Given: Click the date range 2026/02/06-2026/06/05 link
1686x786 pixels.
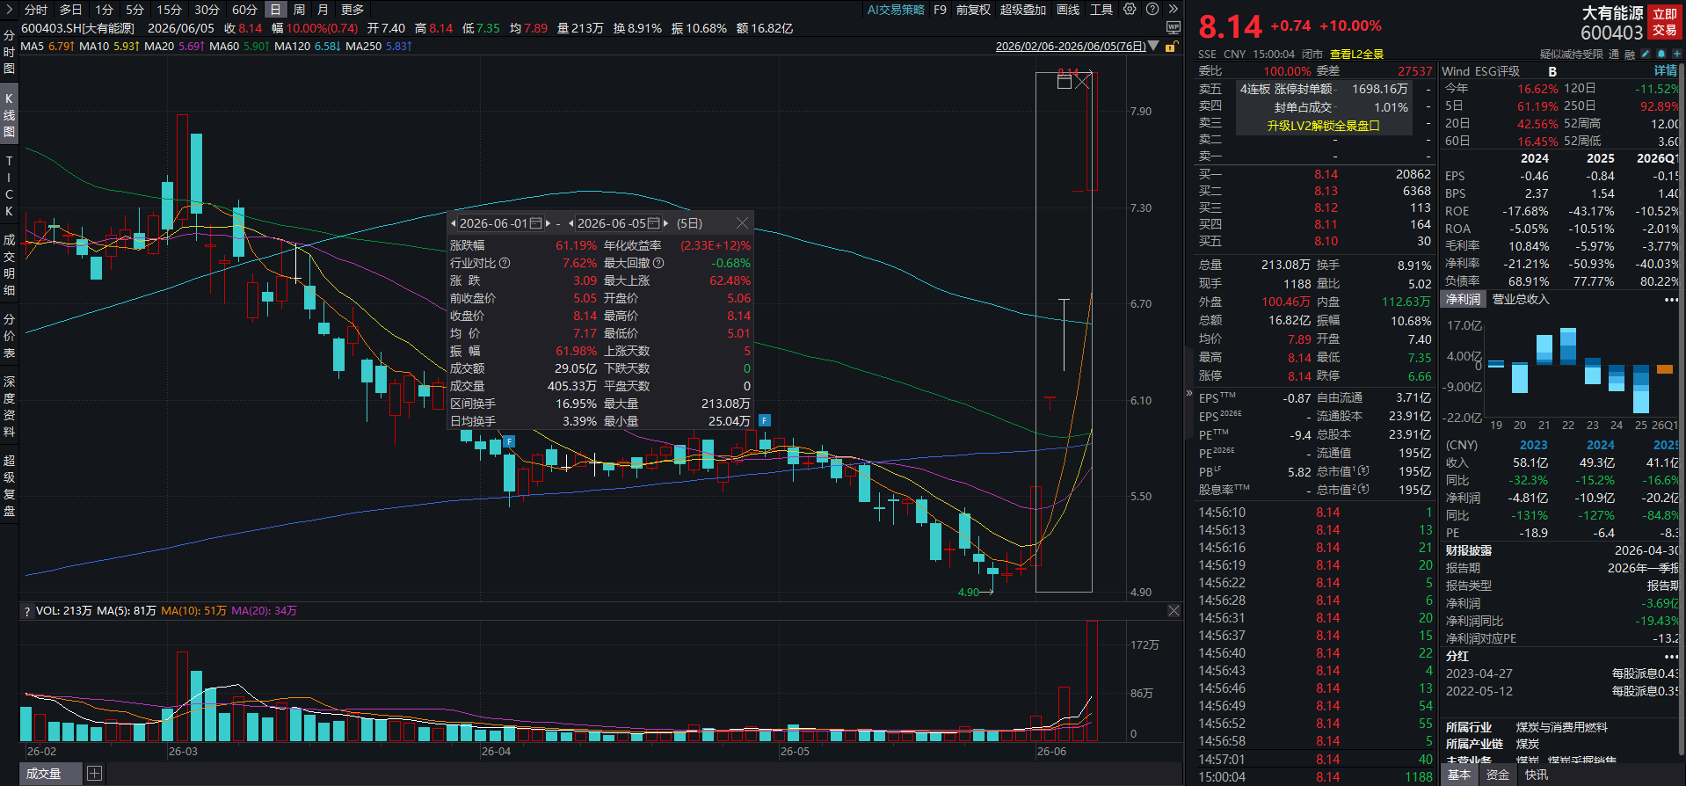Looking at the screenshot, I should (1071, 47).
